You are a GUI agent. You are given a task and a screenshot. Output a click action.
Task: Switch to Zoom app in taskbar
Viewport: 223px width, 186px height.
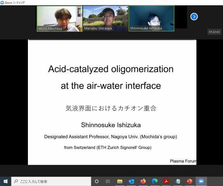click(201, 181)
